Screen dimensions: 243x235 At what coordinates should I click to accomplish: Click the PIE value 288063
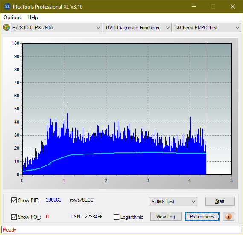pos(54,200)
